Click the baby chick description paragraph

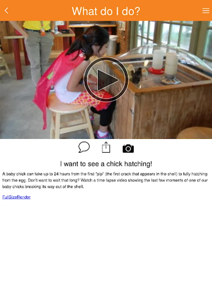click(105, 180)
